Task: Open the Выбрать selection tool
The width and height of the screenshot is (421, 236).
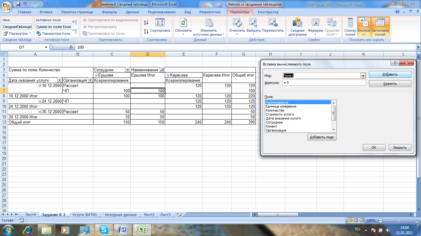Action: click(x=253, y=27)
